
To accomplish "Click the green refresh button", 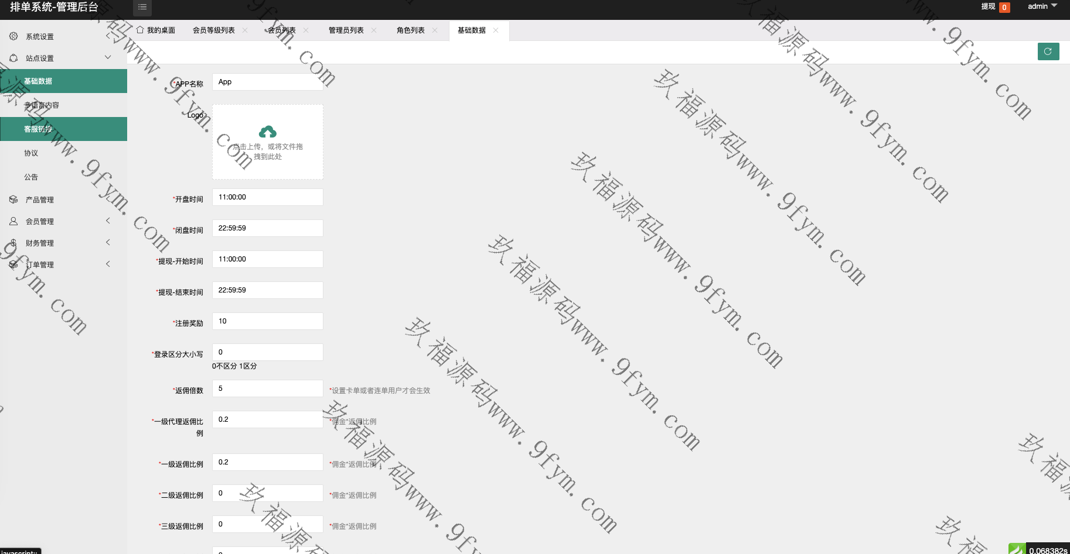I will pos(1048,51).
